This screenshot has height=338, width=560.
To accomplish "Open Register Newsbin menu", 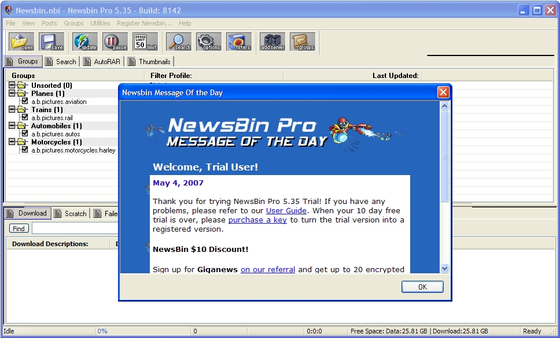I will [x=144, y=23].
